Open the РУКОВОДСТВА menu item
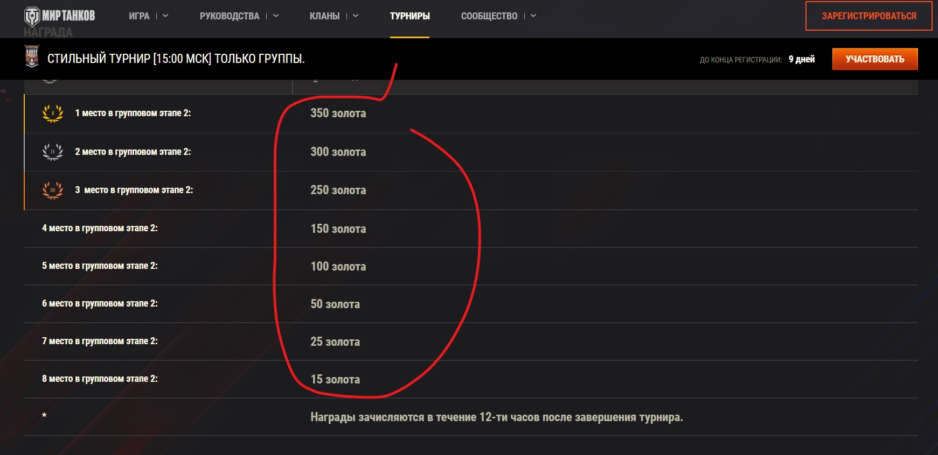Screen dimensions: 938x455 point(230,16)
